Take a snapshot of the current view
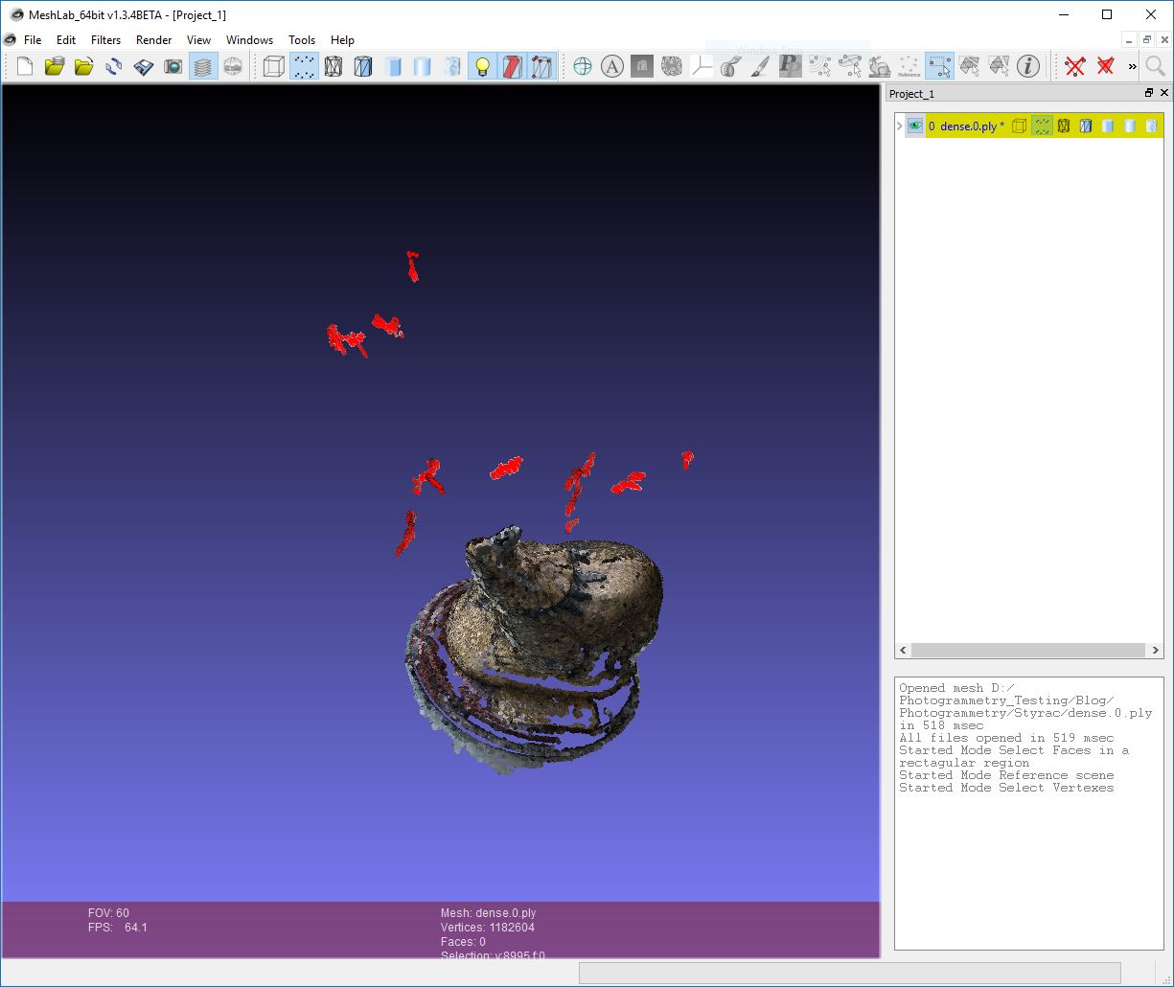Image resolution: width=1174 pixels, height=987 pixels. coord(173,65)
